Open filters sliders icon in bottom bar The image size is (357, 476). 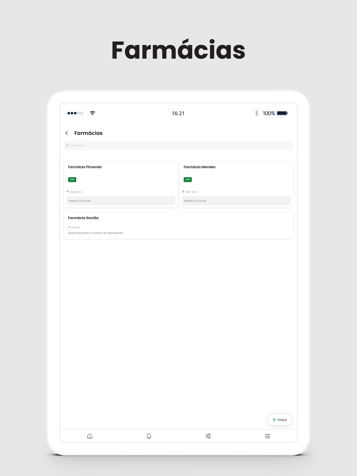(208, 436)
